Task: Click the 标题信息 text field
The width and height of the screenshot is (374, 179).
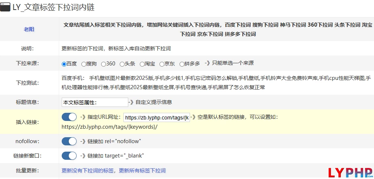Action: tap(95, 102)
